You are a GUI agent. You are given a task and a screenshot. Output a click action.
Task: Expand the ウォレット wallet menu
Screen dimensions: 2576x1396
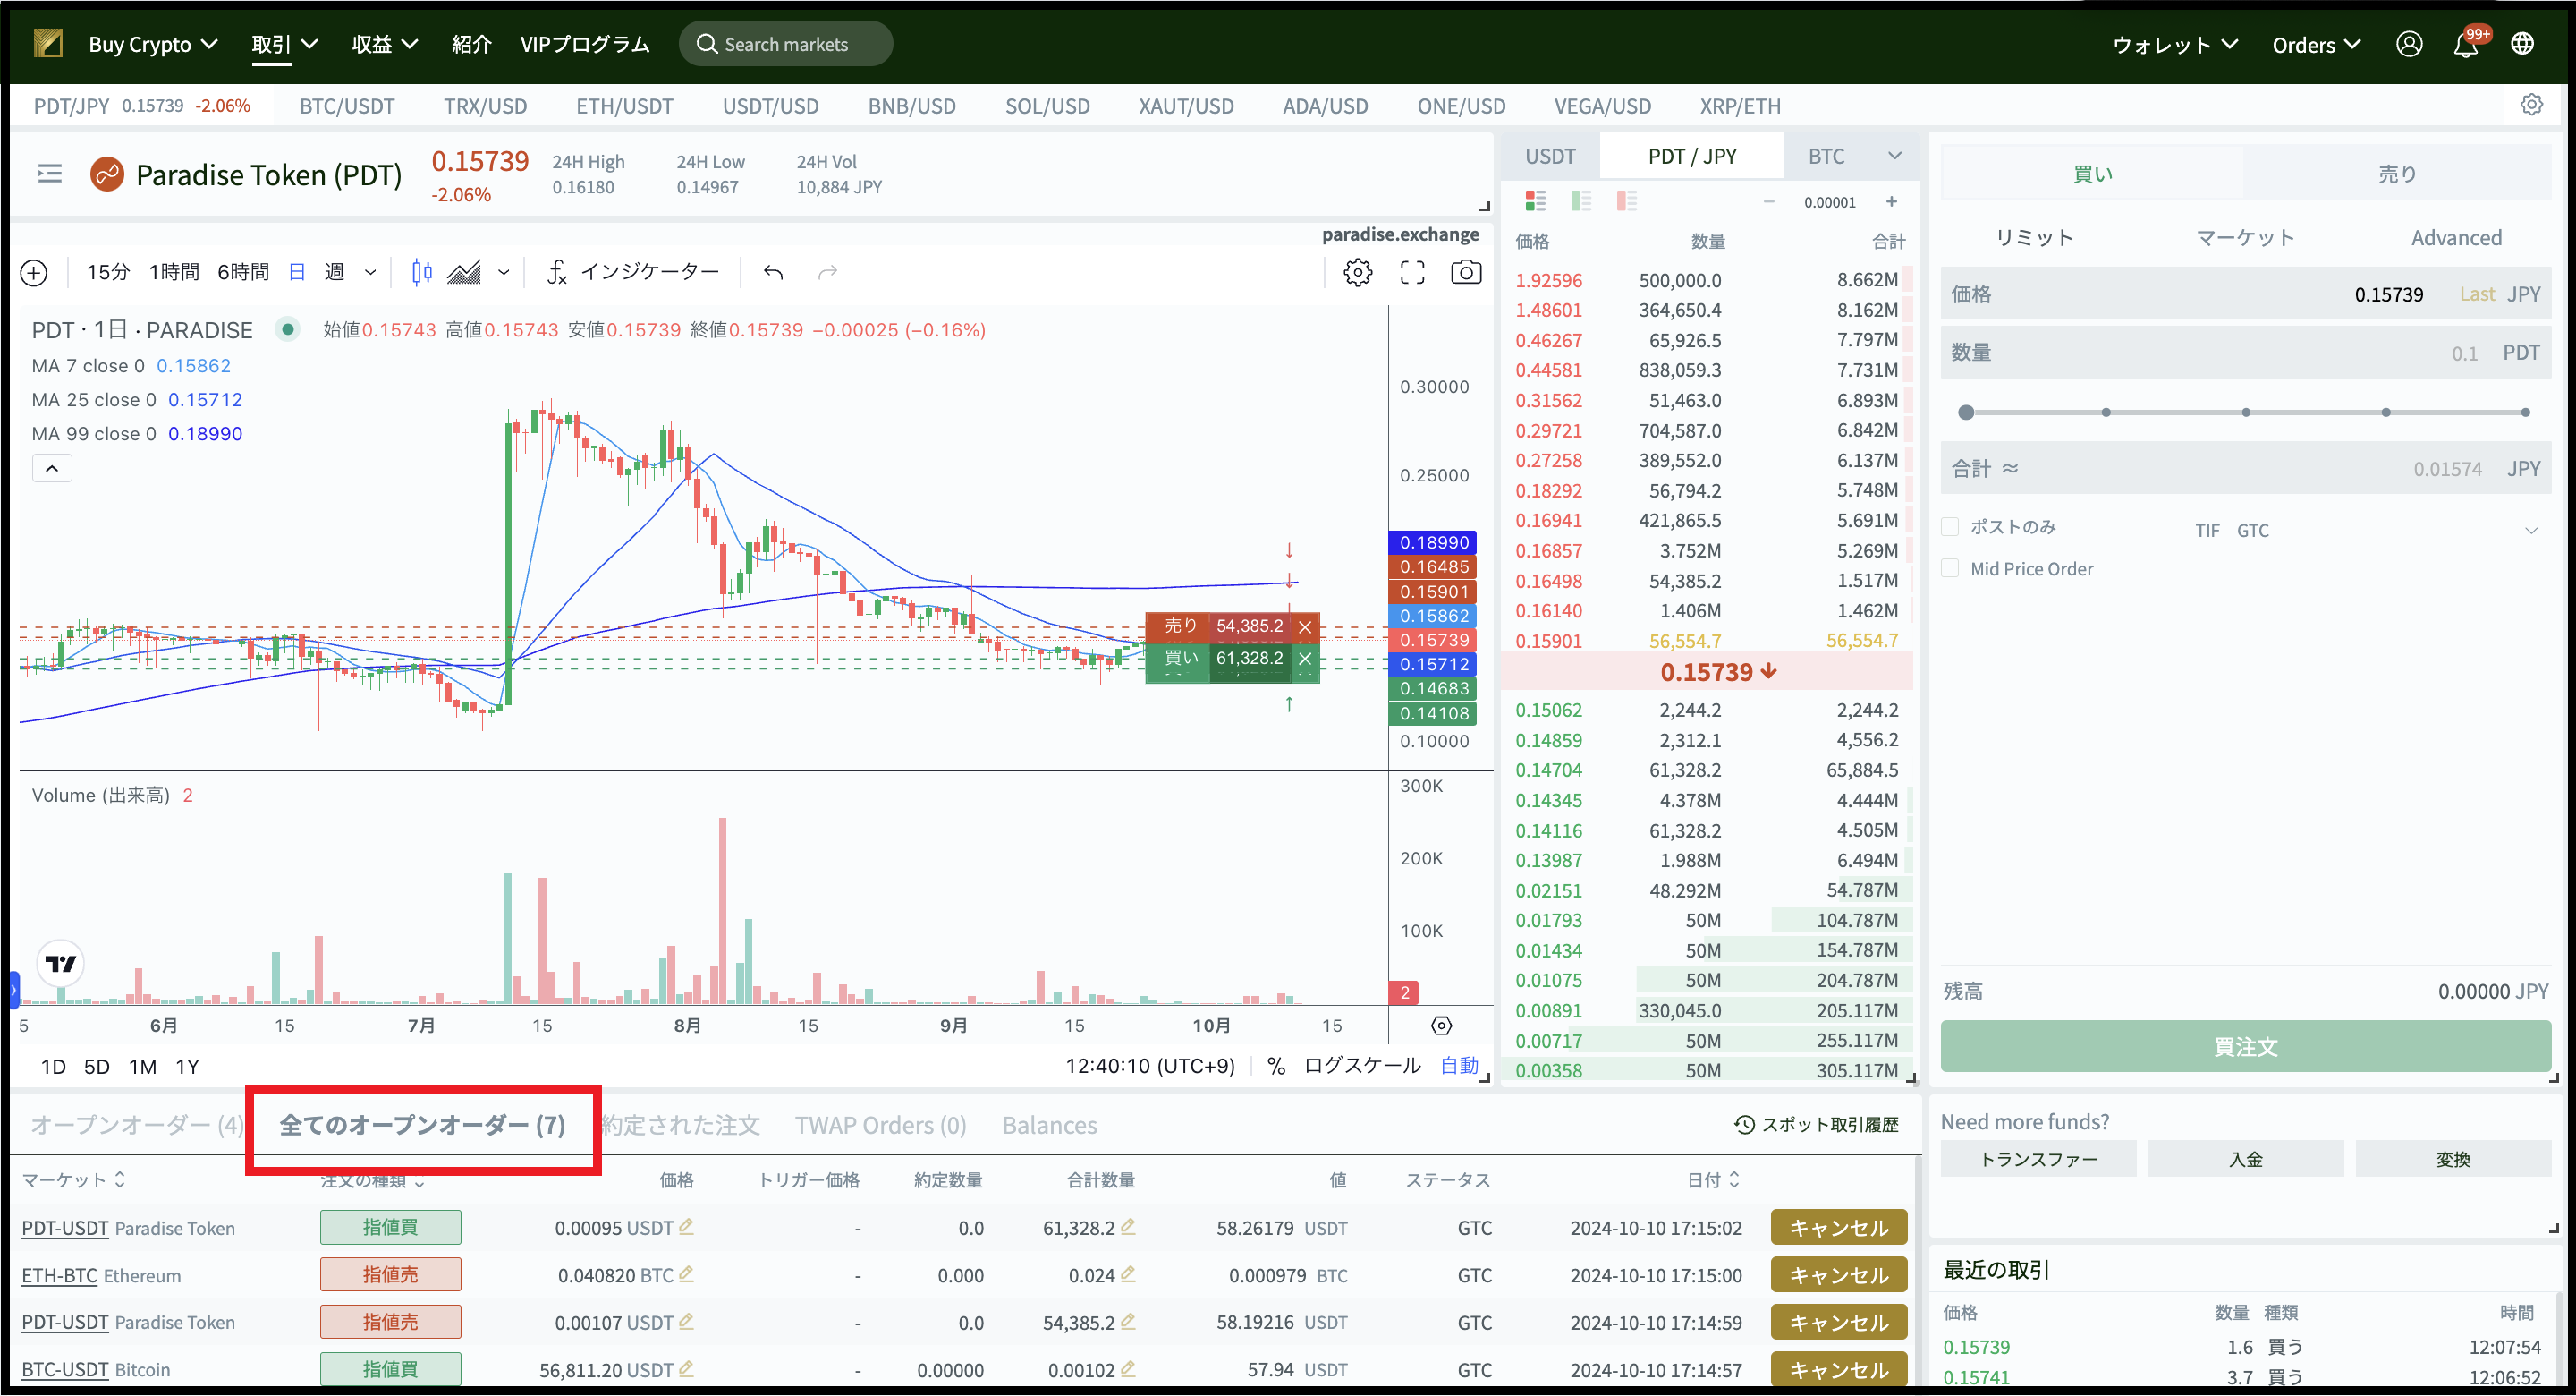point(2175,44)
